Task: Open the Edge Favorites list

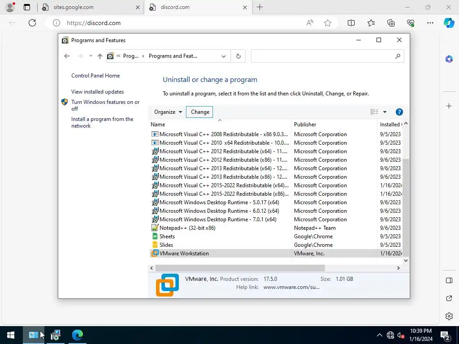Action: pyautogui.click(x=371, y=23)
